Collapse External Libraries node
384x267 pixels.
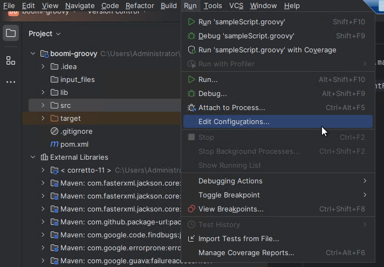(33, 157)
